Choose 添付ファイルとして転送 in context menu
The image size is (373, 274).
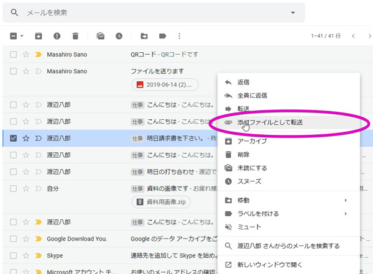pyautogui.click(x=288, y=122)
